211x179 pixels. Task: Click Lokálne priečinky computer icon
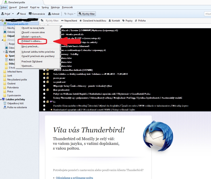coord(3,99)
